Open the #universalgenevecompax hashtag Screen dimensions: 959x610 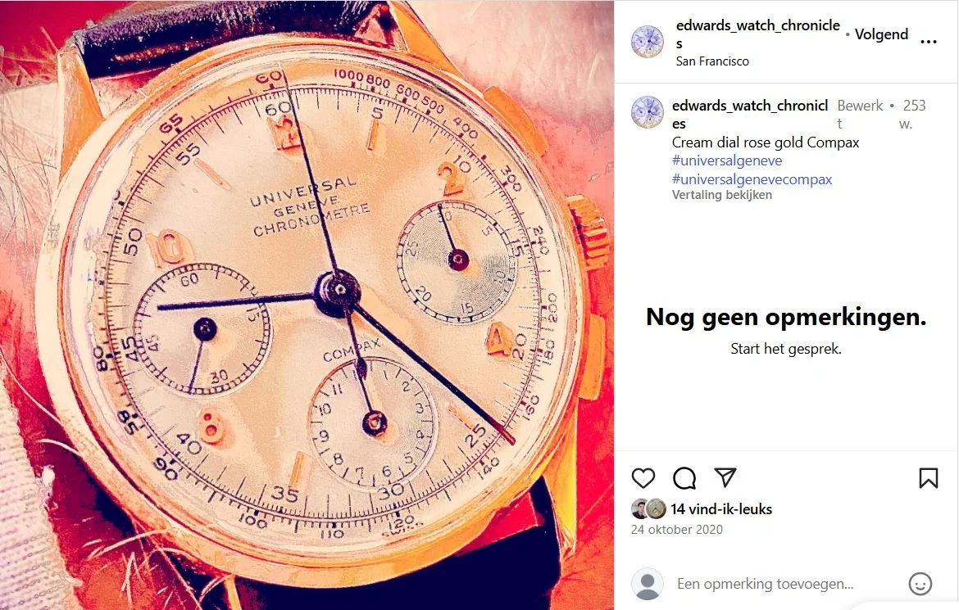pos(752,179)
